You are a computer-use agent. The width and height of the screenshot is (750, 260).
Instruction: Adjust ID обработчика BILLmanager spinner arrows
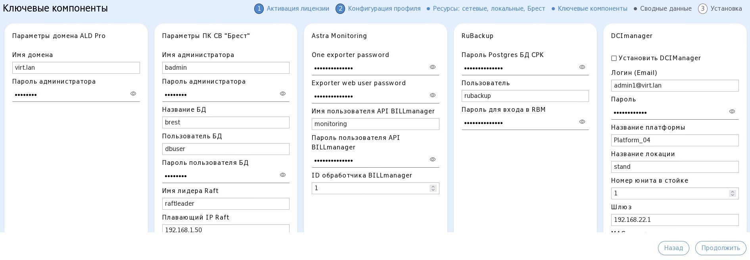433,188
